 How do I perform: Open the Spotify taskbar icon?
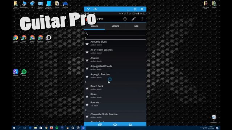57,128
